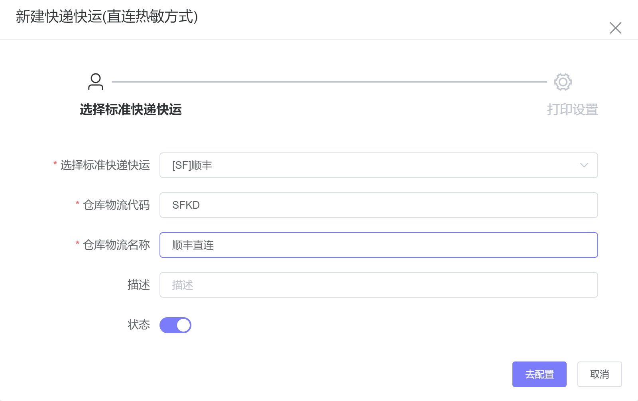
Task: Select the bold 选择标准快递快运 step title
Action: pyautogui.click(x=131, y=109)
